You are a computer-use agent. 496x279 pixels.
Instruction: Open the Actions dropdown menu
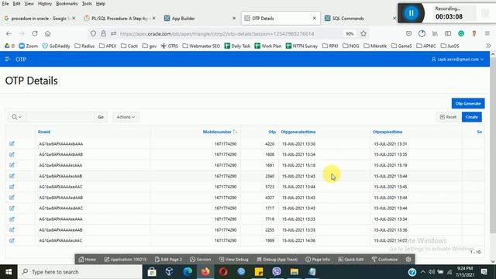click(x=126, y=117)
